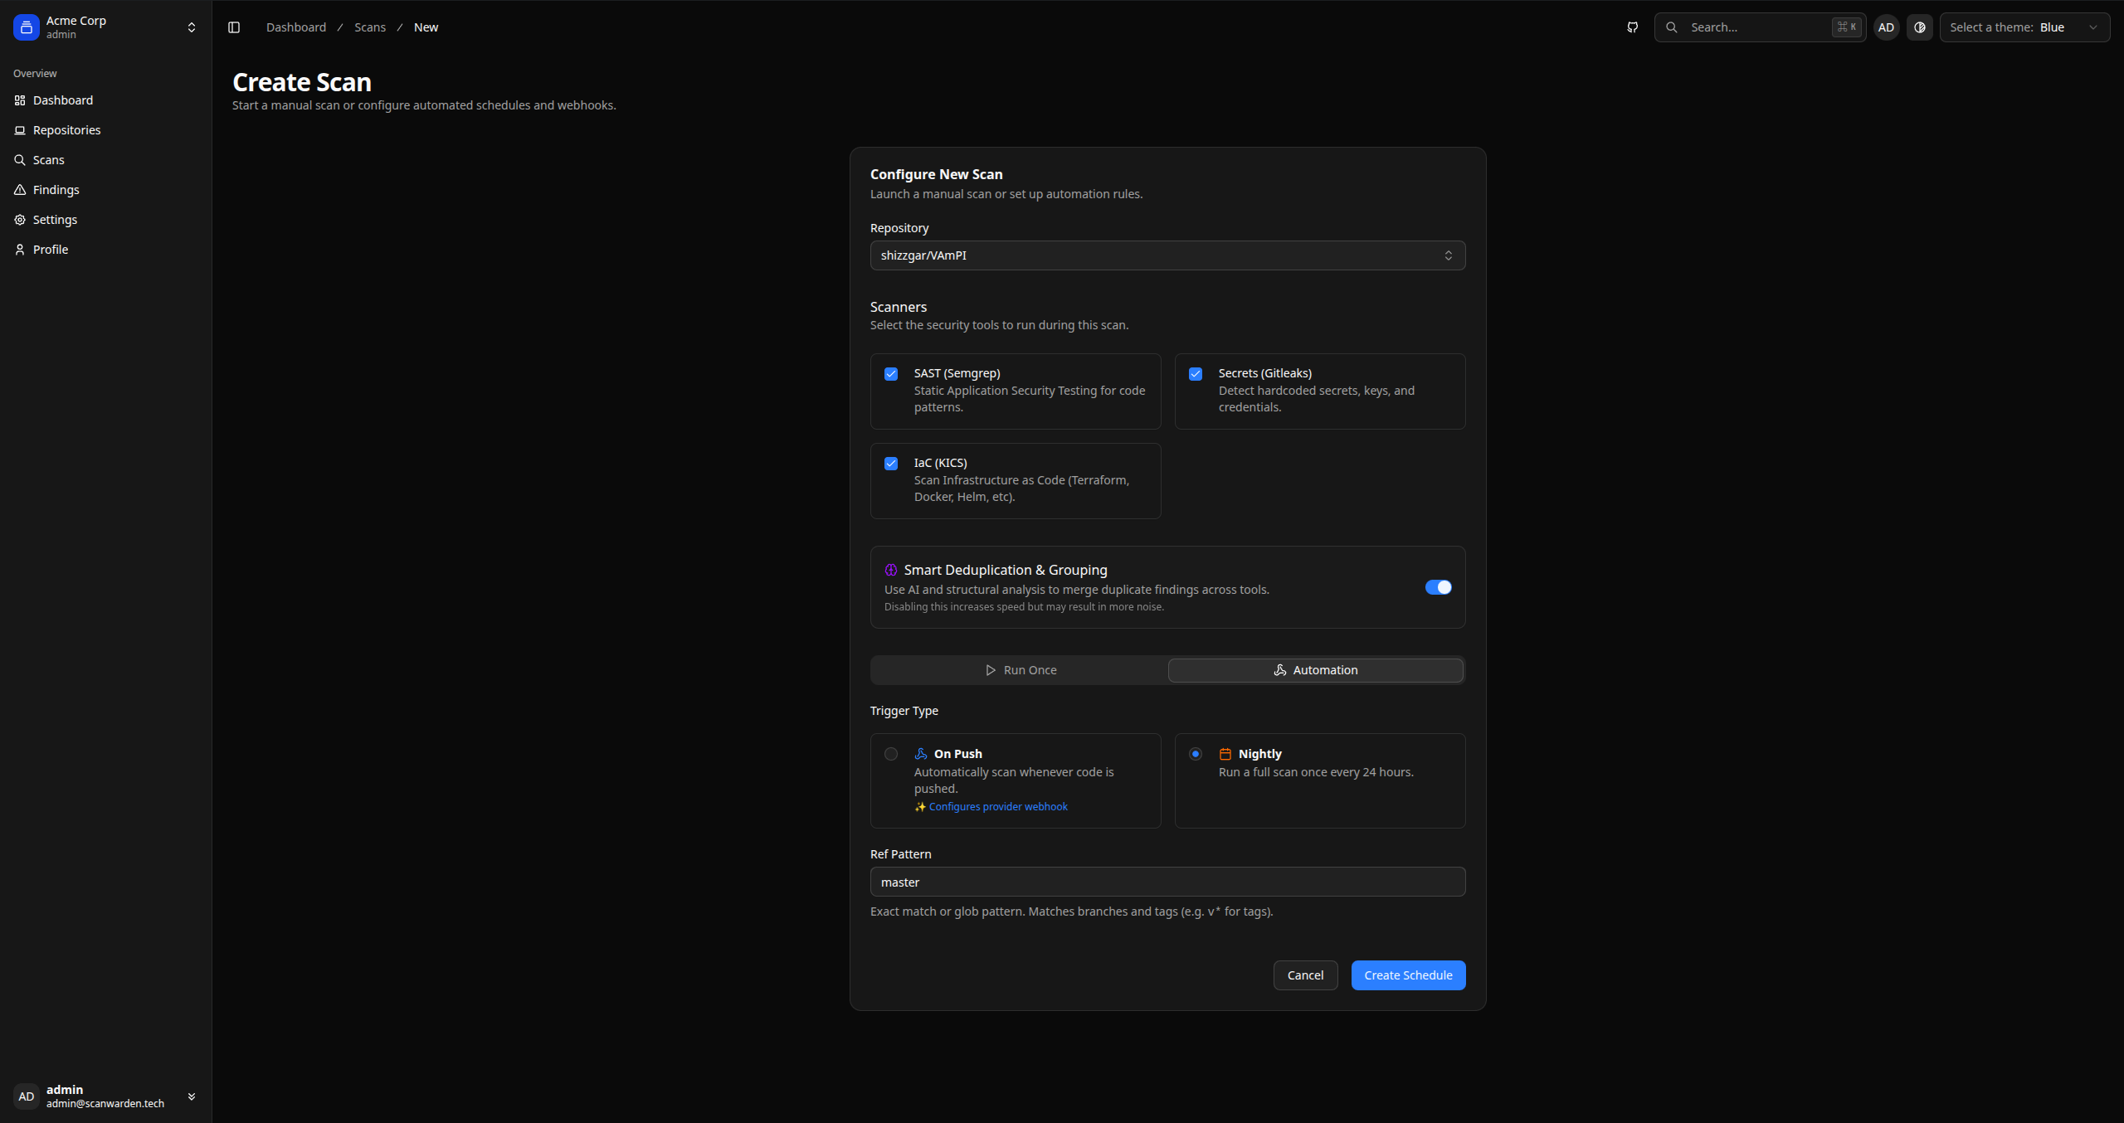Click Scans in the breadcrumb

369,27
